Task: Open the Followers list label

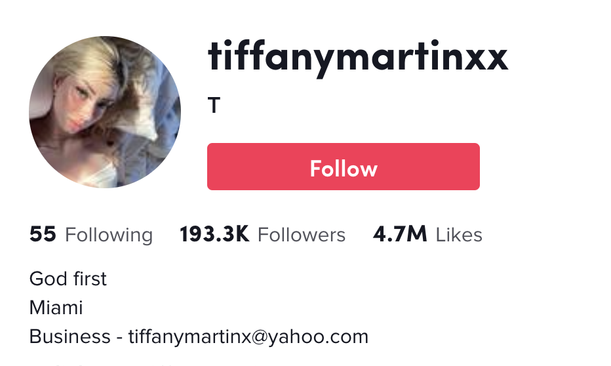Action: click(302, 235)
